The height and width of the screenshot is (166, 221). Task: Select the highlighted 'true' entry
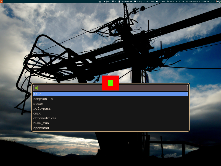[x=110, y=94]
